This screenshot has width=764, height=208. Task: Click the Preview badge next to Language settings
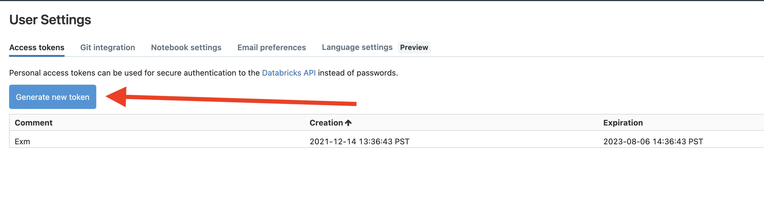click(x=414, y=47)
